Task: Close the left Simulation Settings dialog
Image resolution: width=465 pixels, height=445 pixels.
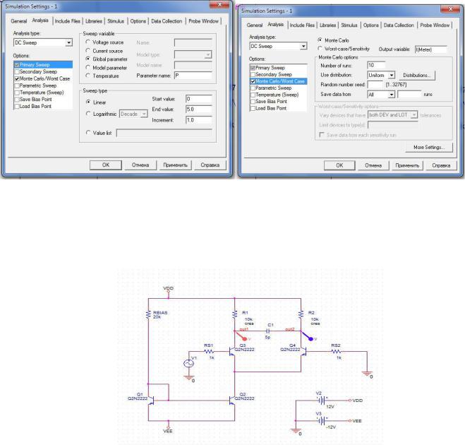Action: click(x=219, y=4)
